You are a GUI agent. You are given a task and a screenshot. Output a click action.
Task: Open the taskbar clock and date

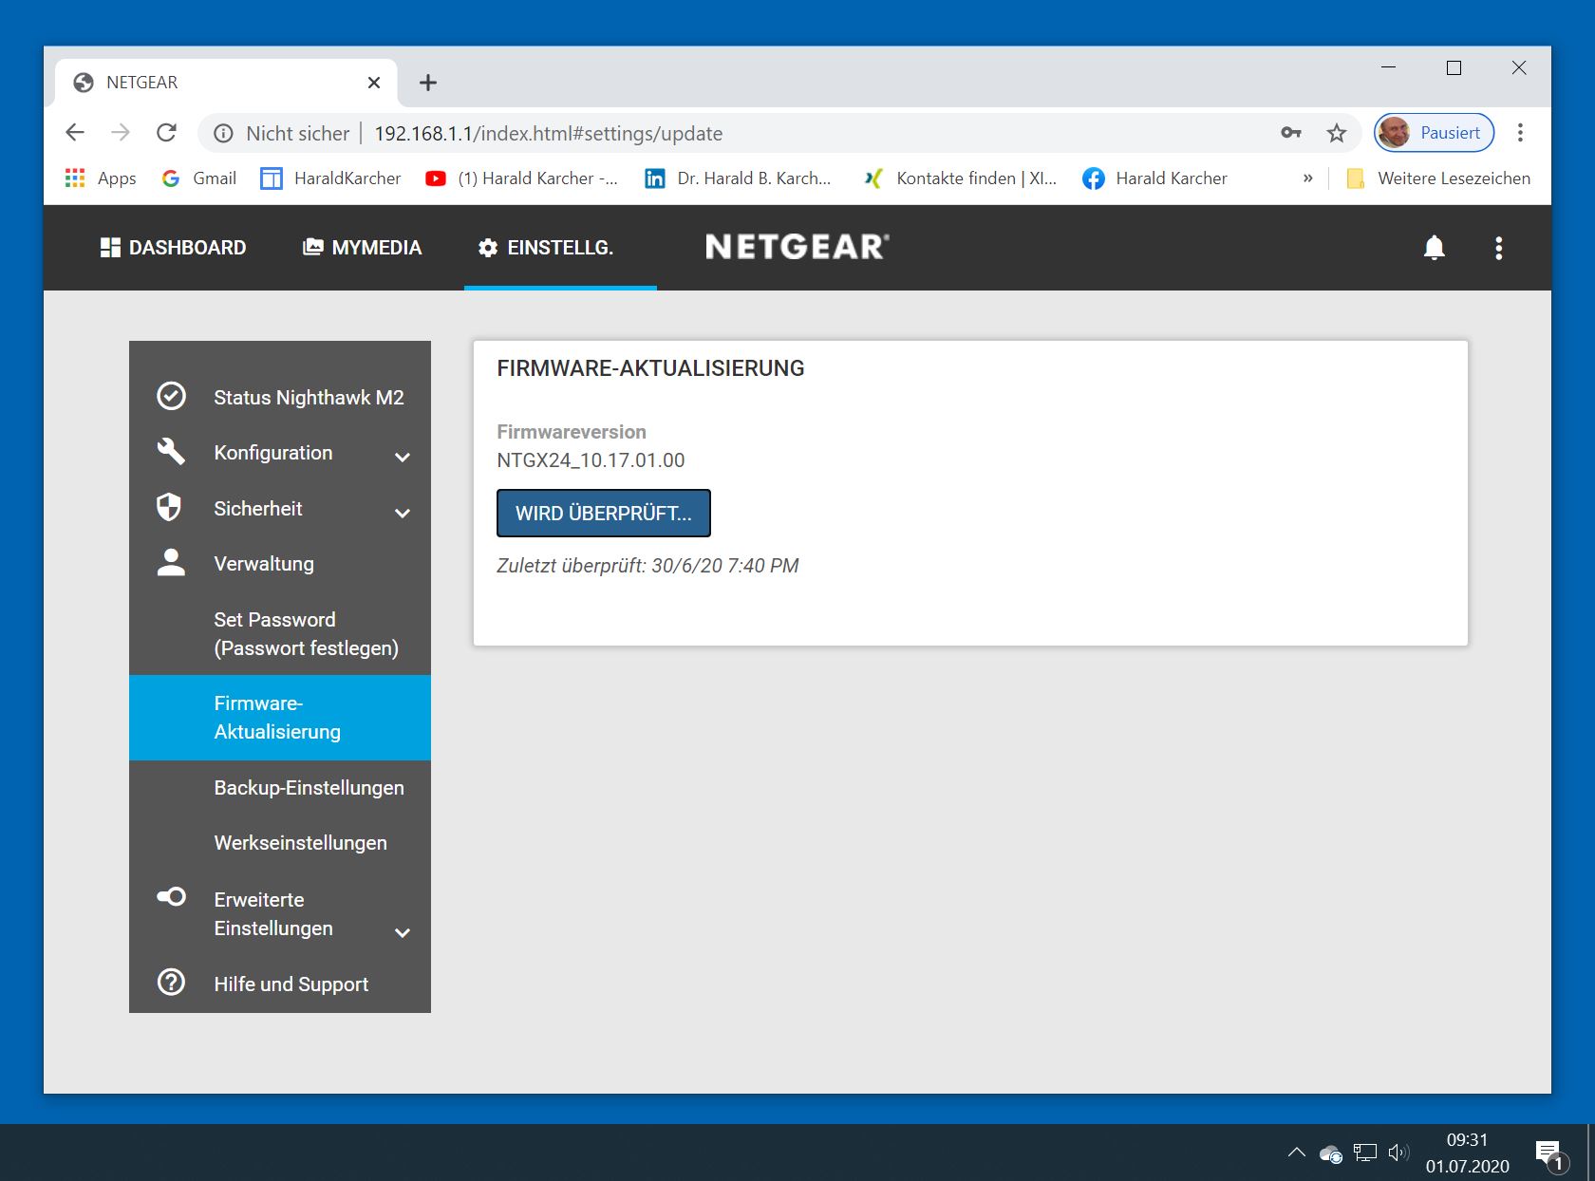(x=1467, y=1153)
